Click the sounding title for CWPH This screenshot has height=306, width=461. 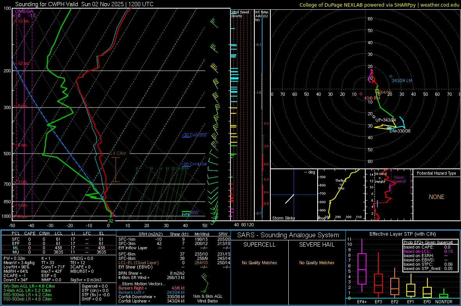click(x=84, y=4)
